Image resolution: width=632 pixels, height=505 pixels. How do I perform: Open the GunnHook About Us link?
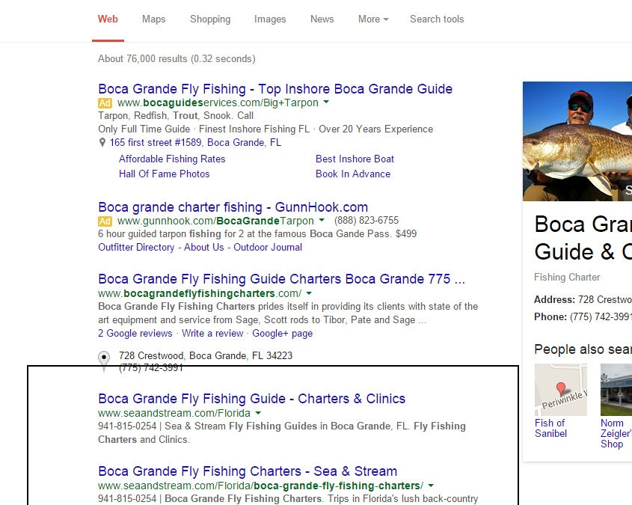coord(204,247)
